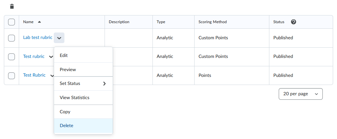Check the Lab test rubric row checkbox
The height and width of the screenshot is (139, 337).
click(11, 38)
